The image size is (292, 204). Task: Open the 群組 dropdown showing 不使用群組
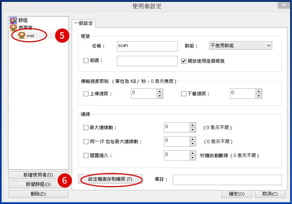pos(240,46)
